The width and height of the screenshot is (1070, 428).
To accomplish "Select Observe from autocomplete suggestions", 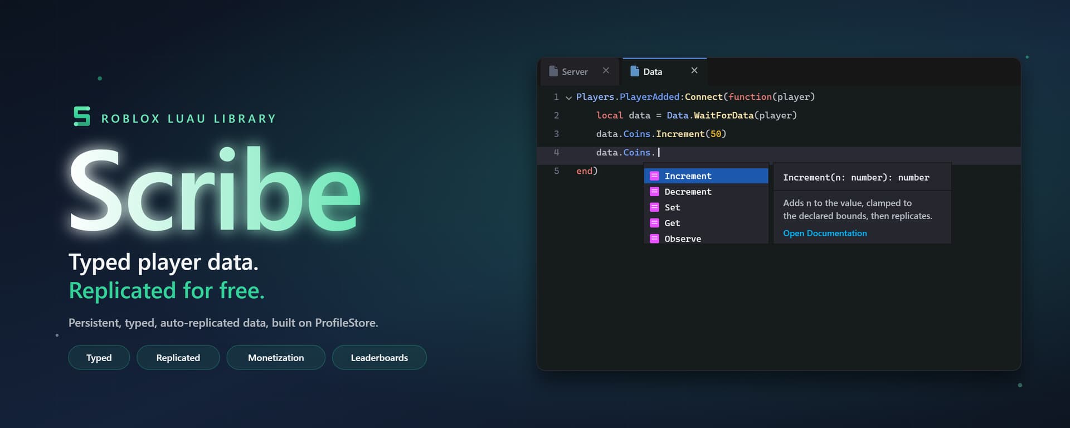I will [x=706, y=238].
